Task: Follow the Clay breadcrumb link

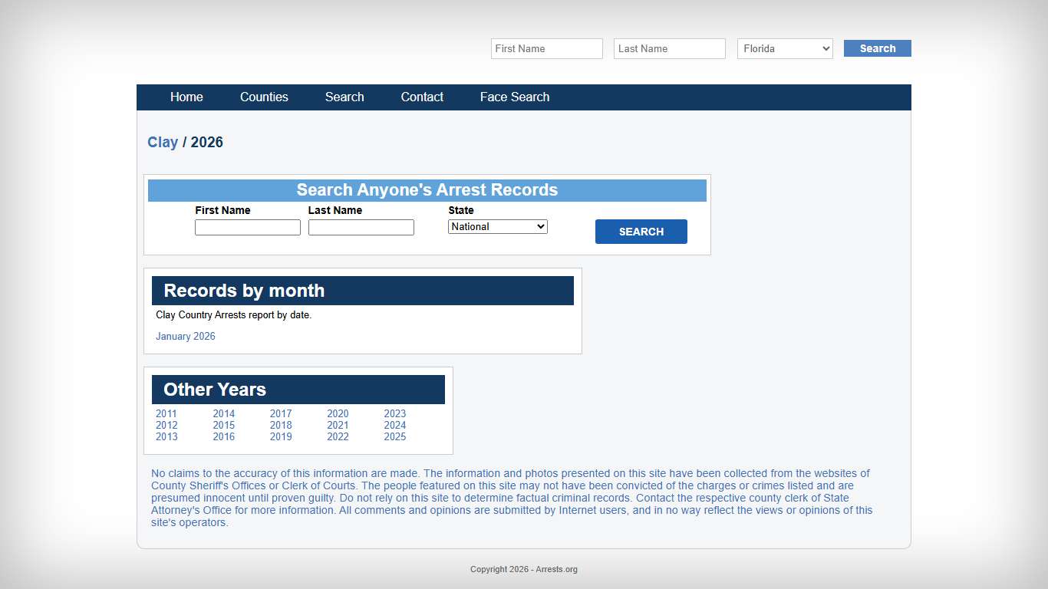Action: pos(163,143)
